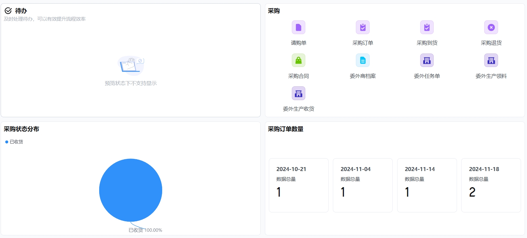Click the 2024-11-14 data card
The image size is (527, 238).
tap(427, 185)
